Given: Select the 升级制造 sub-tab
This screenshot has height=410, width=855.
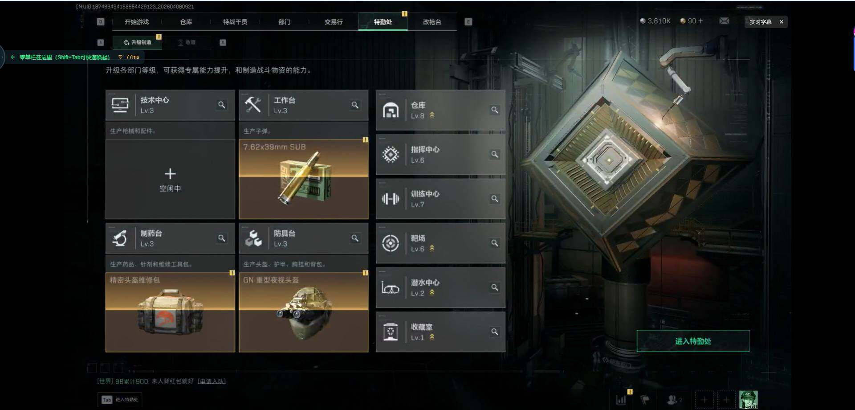Looking at the screenshot, I should (137, 42).
